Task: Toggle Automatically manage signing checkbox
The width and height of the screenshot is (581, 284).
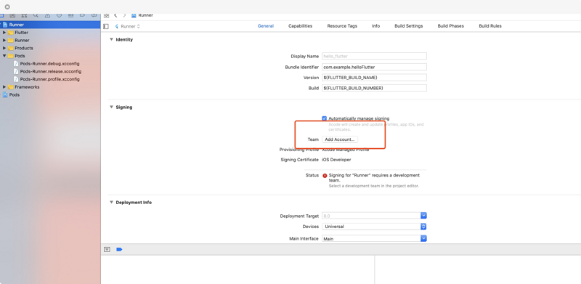Action: pyautogui.click(x=324, y=118)
